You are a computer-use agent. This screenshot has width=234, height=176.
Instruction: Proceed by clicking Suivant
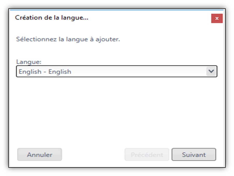(194, 154)
